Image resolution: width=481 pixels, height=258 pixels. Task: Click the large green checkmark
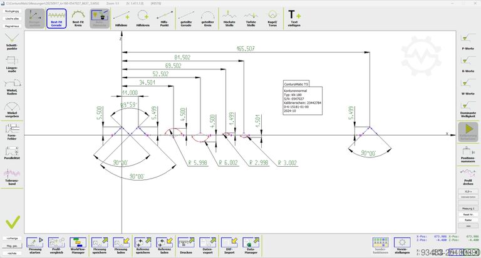11,222
